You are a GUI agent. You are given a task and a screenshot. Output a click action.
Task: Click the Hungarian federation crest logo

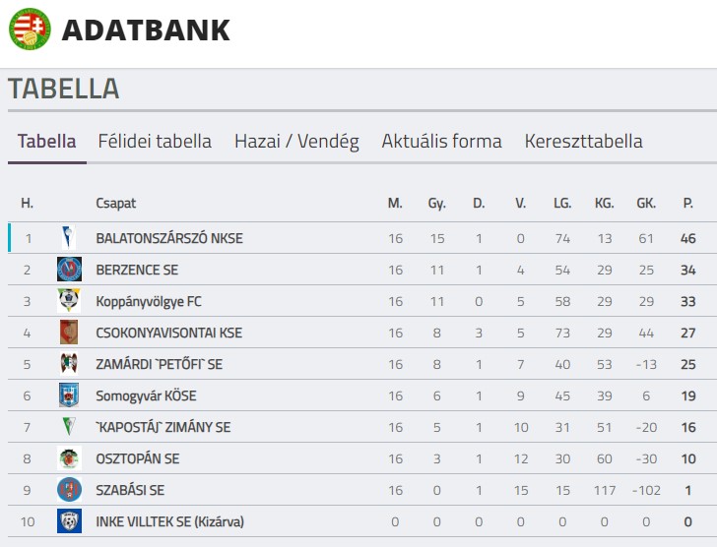pos(30,30)
